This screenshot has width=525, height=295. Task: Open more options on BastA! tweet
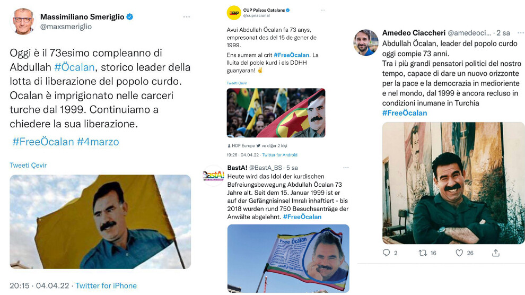coord(346,168)
